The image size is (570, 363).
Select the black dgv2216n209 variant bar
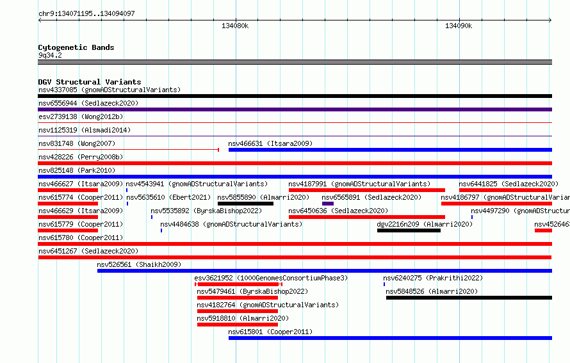point(409,230)
